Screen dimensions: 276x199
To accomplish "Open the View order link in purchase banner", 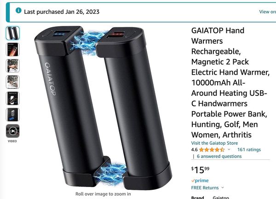I will [267, 12].
